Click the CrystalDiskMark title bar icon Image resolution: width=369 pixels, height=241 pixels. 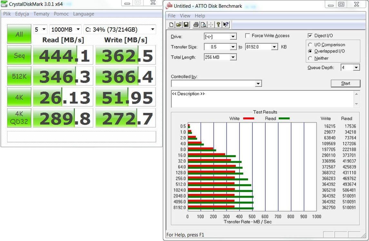click(4, 4)
